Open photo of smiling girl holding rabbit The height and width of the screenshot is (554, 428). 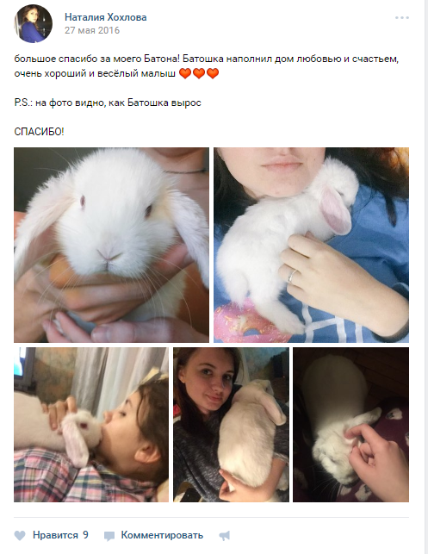[231, 425]
